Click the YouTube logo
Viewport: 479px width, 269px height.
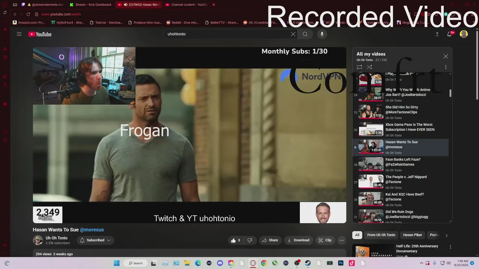pos(40,34)
